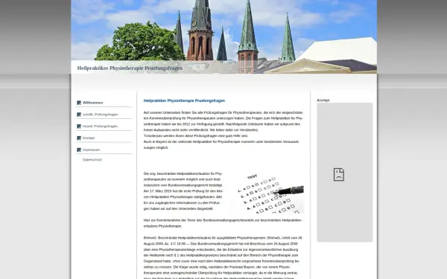This screenshot has width=447, height=279.
Task: Click line 'Auch in Bayern ist der sektorale'
Action: (221, 144)
